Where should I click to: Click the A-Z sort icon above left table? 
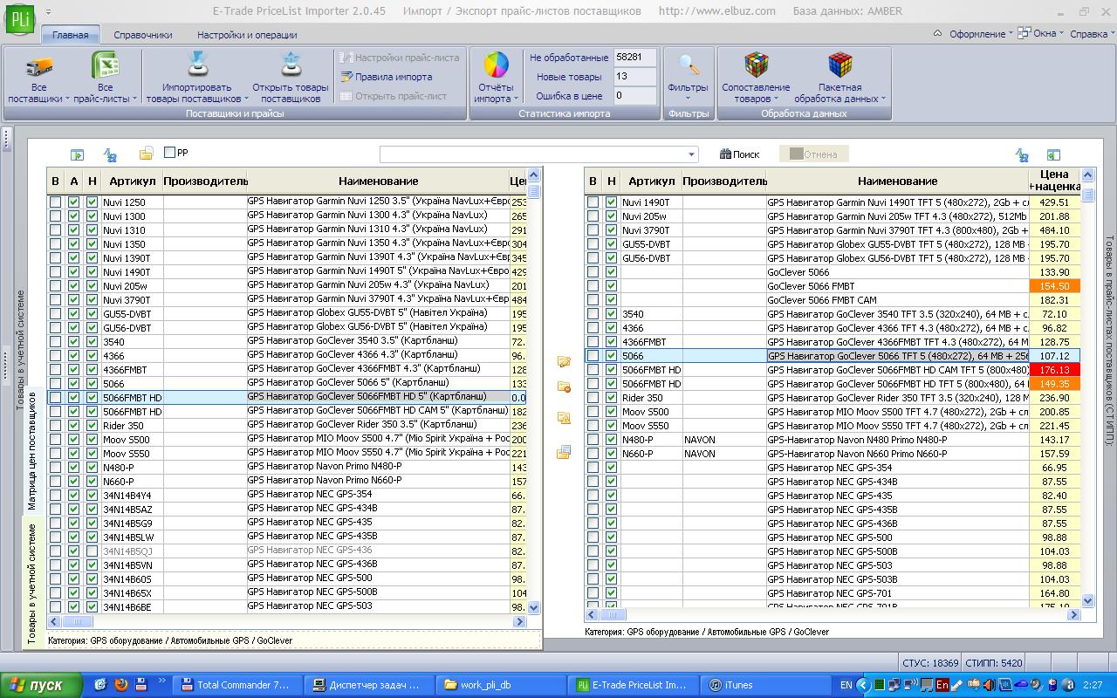tap(111, 154)
